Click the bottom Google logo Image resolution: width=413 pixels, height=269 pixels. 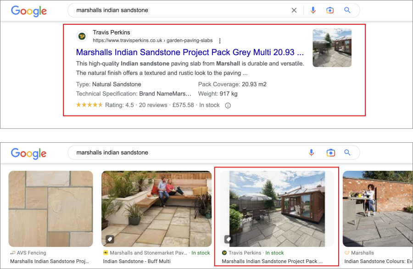pyautogui.click(x=28, y=153)
